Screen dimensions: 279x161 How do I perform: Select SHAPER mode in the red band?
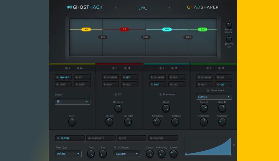tap(110, 77)
